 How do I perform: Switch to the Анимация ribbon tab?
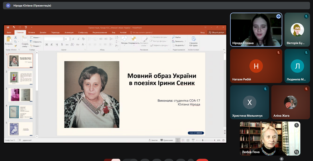point(69,32)
